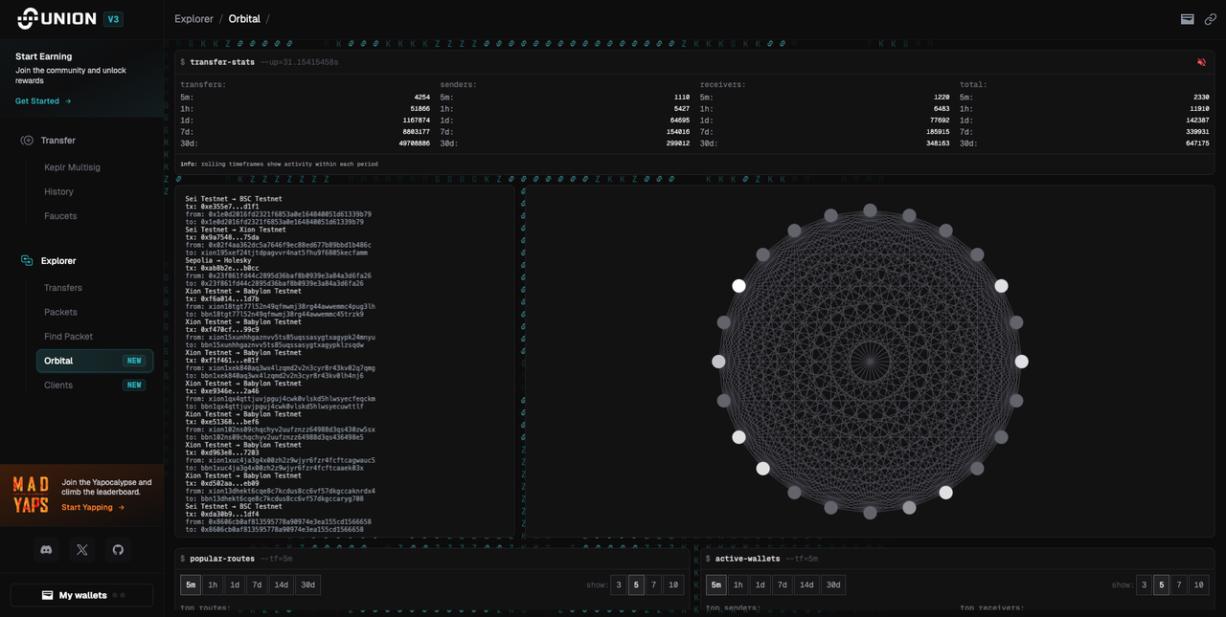Click the Union logo in the sidebar

pyautogui.click(x=57, y=18)
